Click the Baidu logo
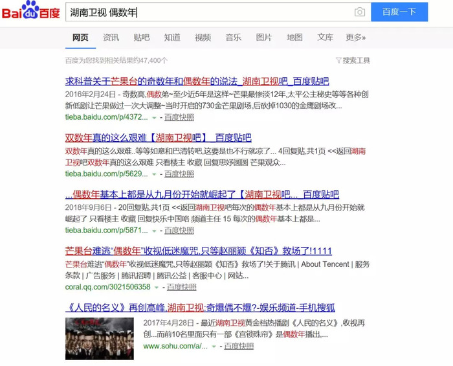The height and width of the screenshot is (366, 453). 30,11
